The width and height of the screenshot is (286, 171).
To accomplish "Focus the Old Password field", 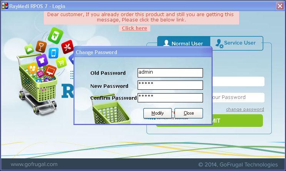I will tap(170, 73).
